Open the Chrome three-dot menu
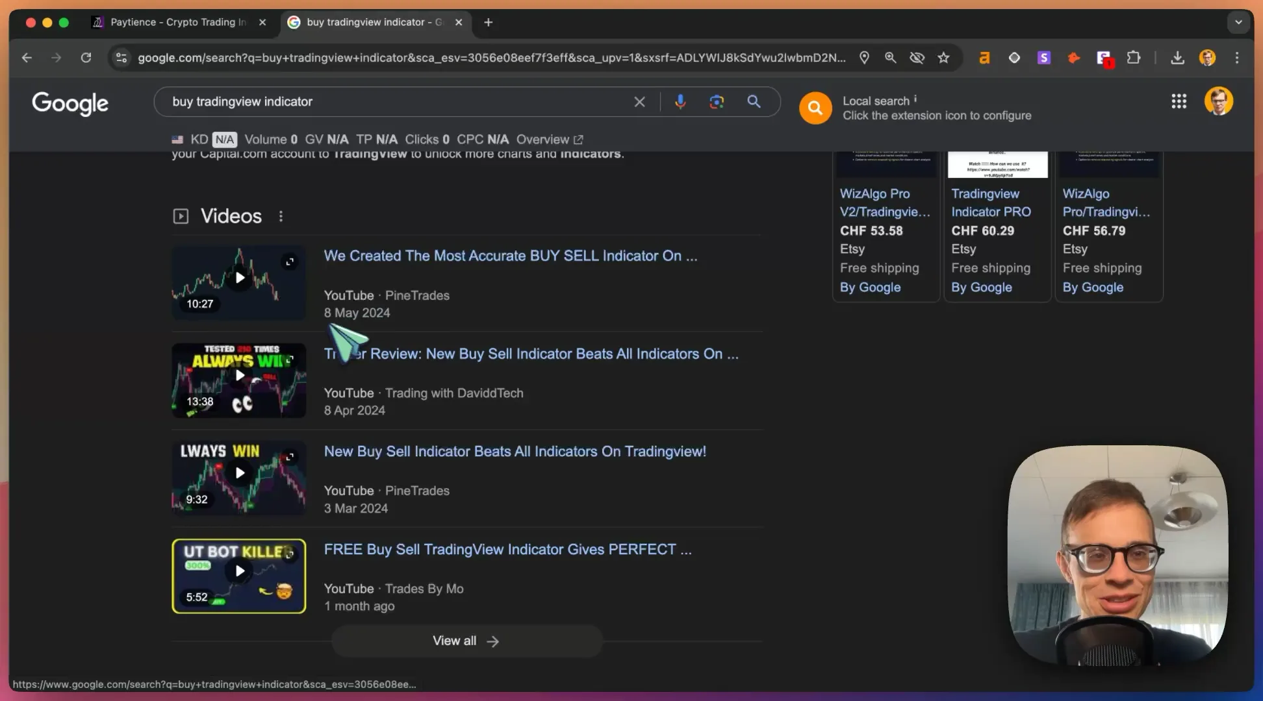Screen dimensions: 1263x701 [x=1237, y=58]
